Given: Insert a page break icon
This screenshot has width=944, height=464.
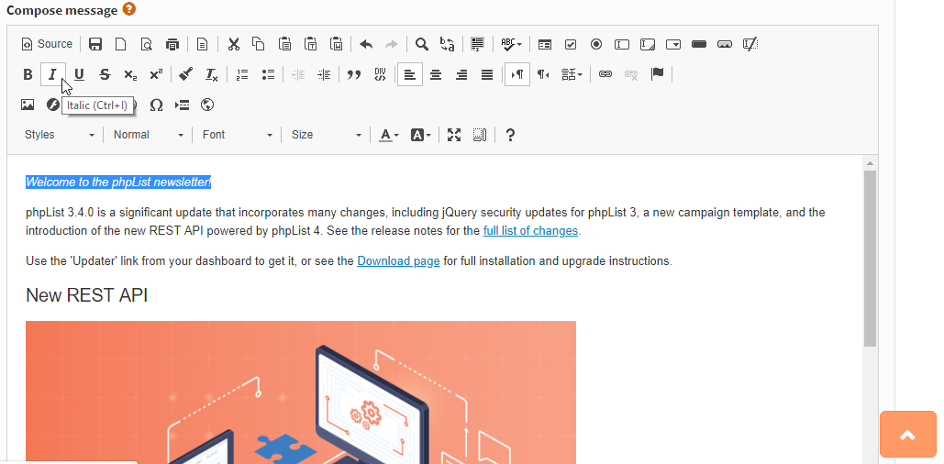Looking at the screenshot, I should 182,105.
